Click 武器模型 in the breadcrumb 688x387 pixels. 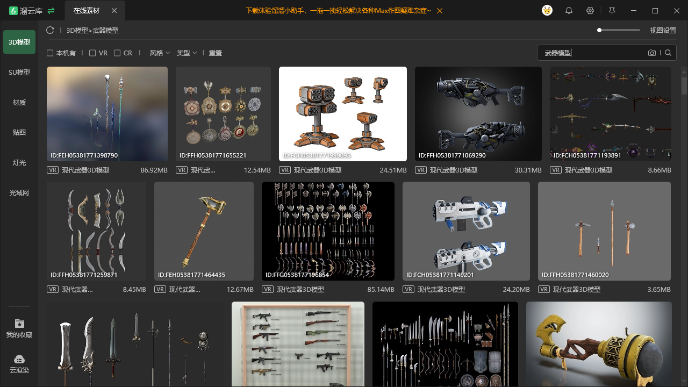[106, 31]
